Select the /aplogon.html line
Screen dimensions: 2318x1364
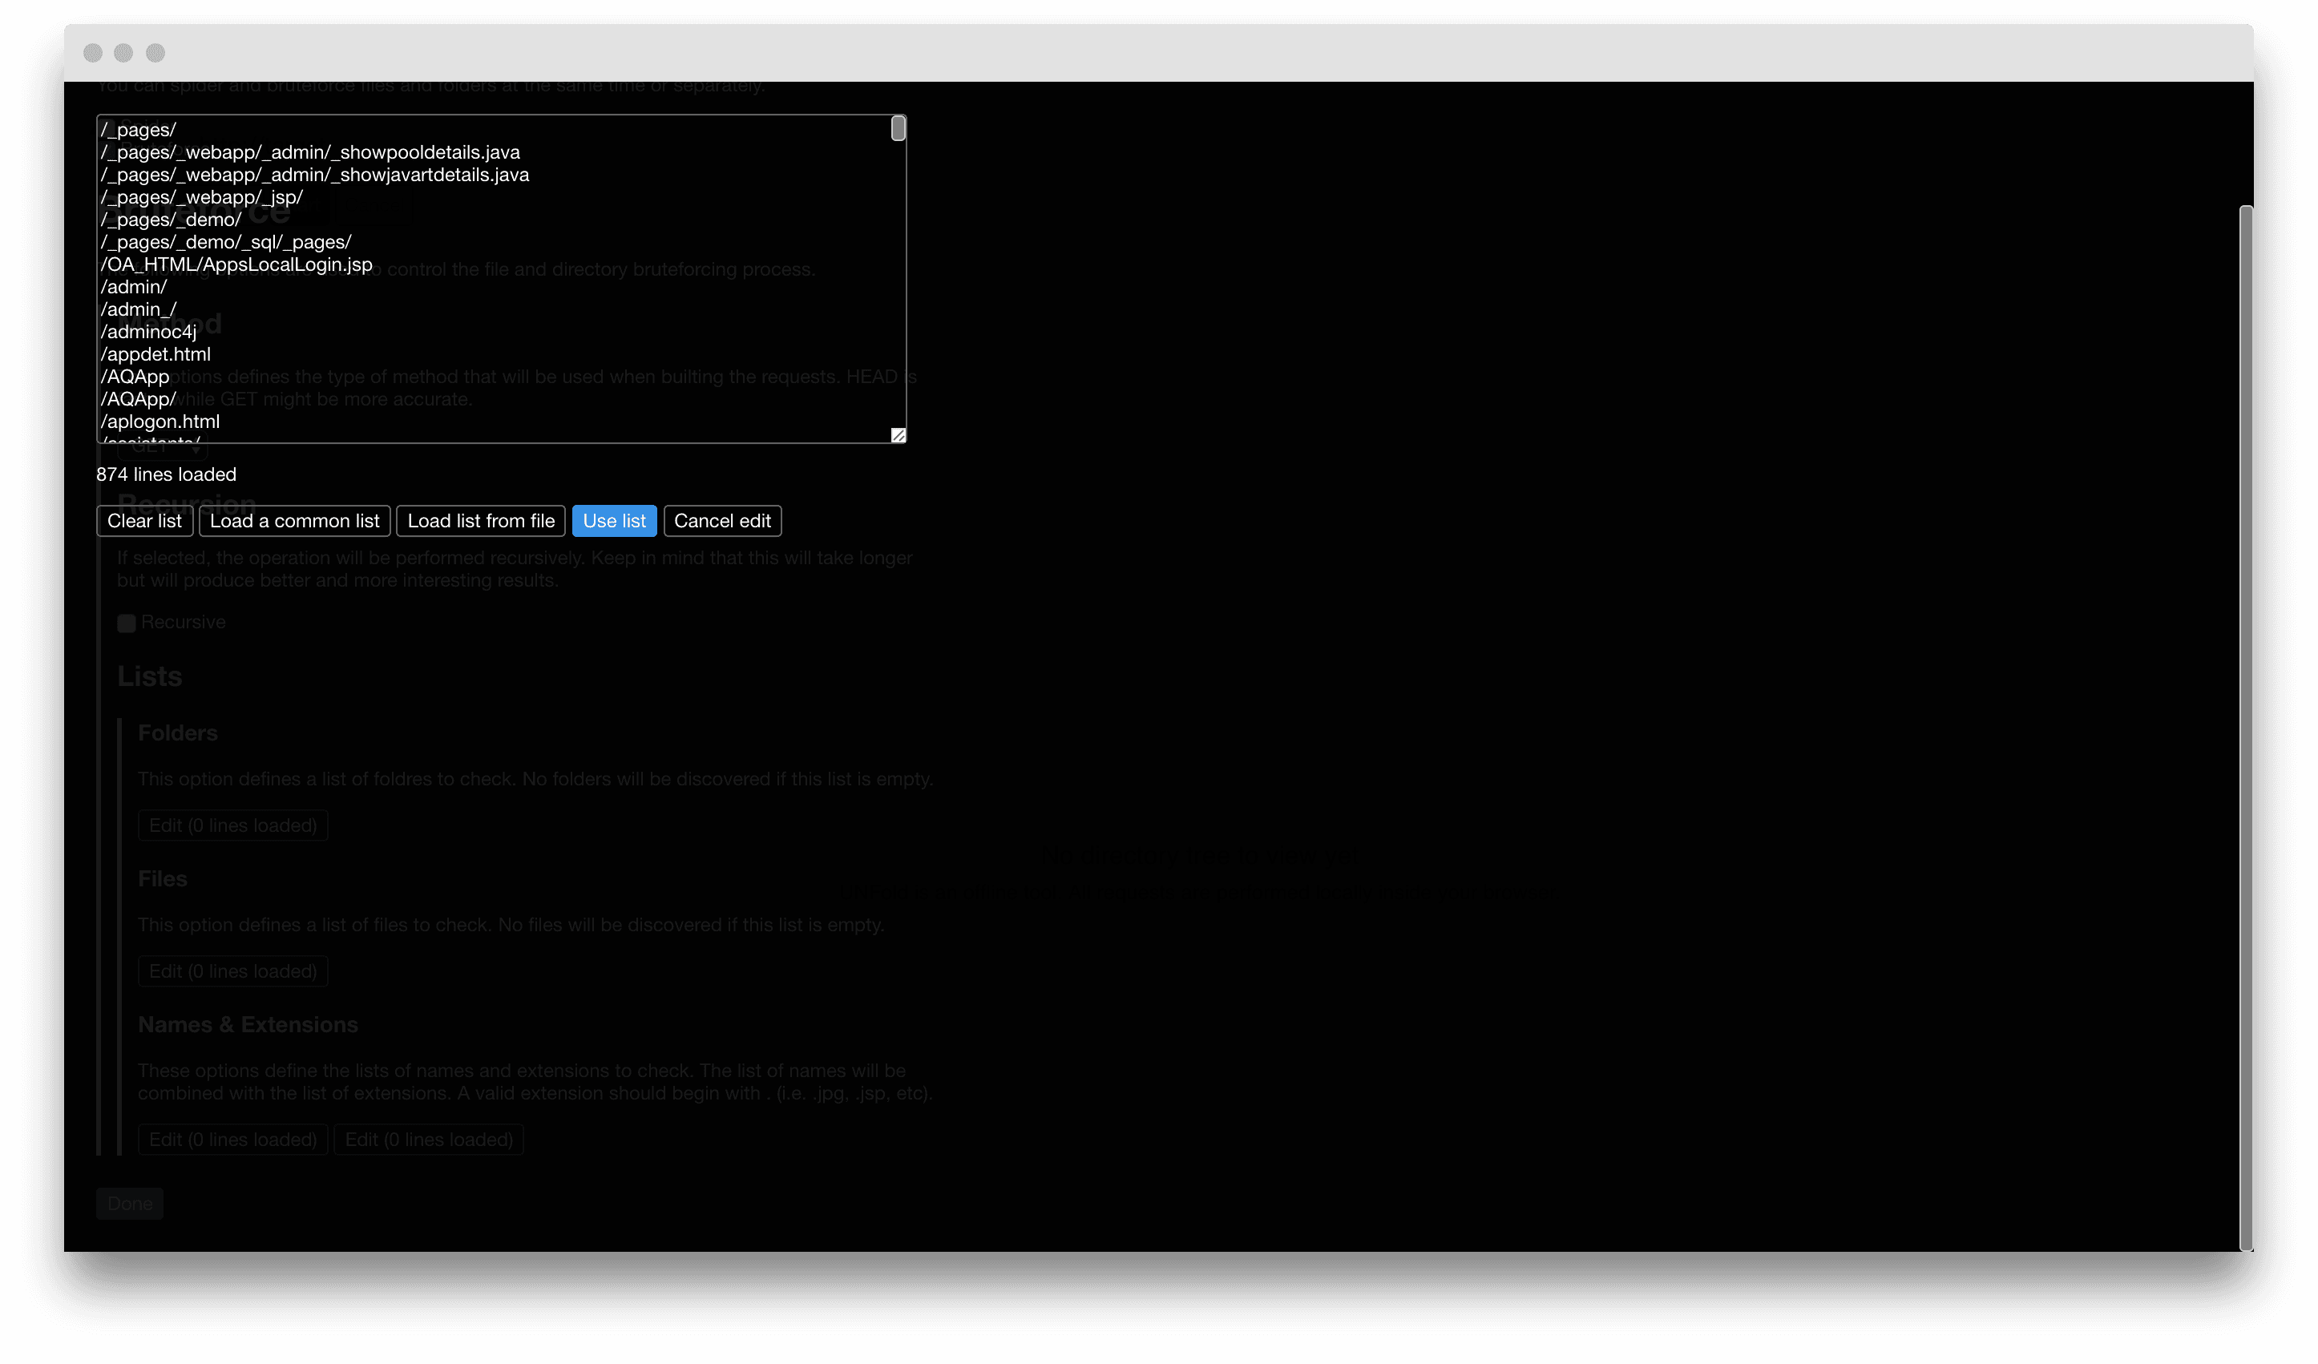point(160,422)
